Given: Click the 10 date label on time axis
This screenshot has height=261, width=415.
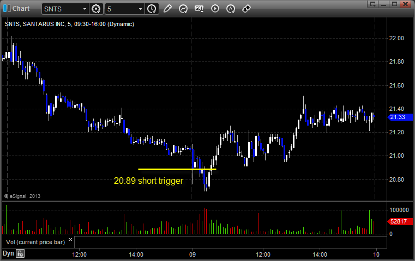Looking at the screenshot, I should pyautogui.click(x=376, y=254).
